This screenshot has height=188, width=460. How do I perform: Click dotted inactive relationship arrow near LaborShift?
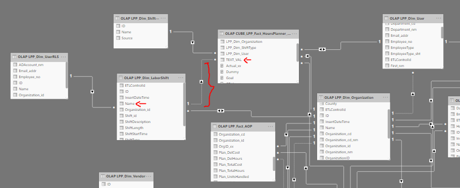coord(201,82)
